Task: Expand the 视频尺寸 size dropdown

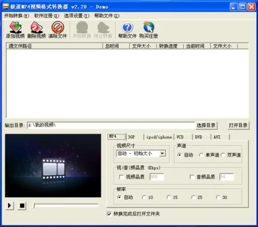Action: point(162,153)
